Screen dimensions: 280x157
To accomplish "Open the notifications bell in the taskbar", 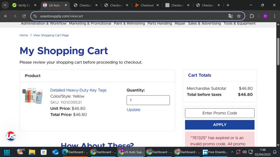I will pos(275,152).
